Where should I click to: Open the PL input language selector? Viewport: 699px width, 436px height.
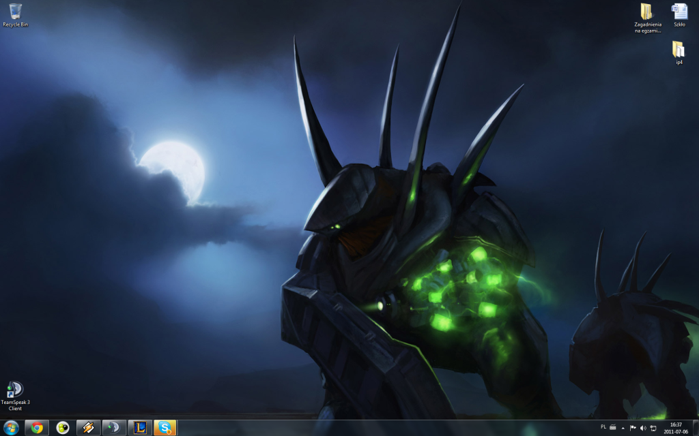click(x=603, y=426)
